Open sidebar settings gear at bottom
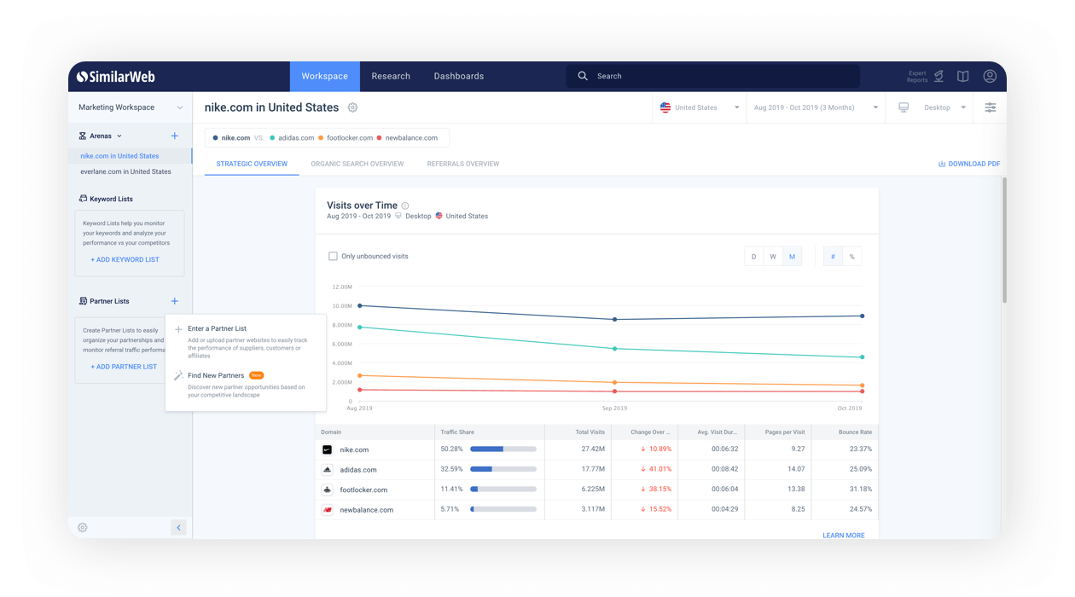 coord(83,528)
